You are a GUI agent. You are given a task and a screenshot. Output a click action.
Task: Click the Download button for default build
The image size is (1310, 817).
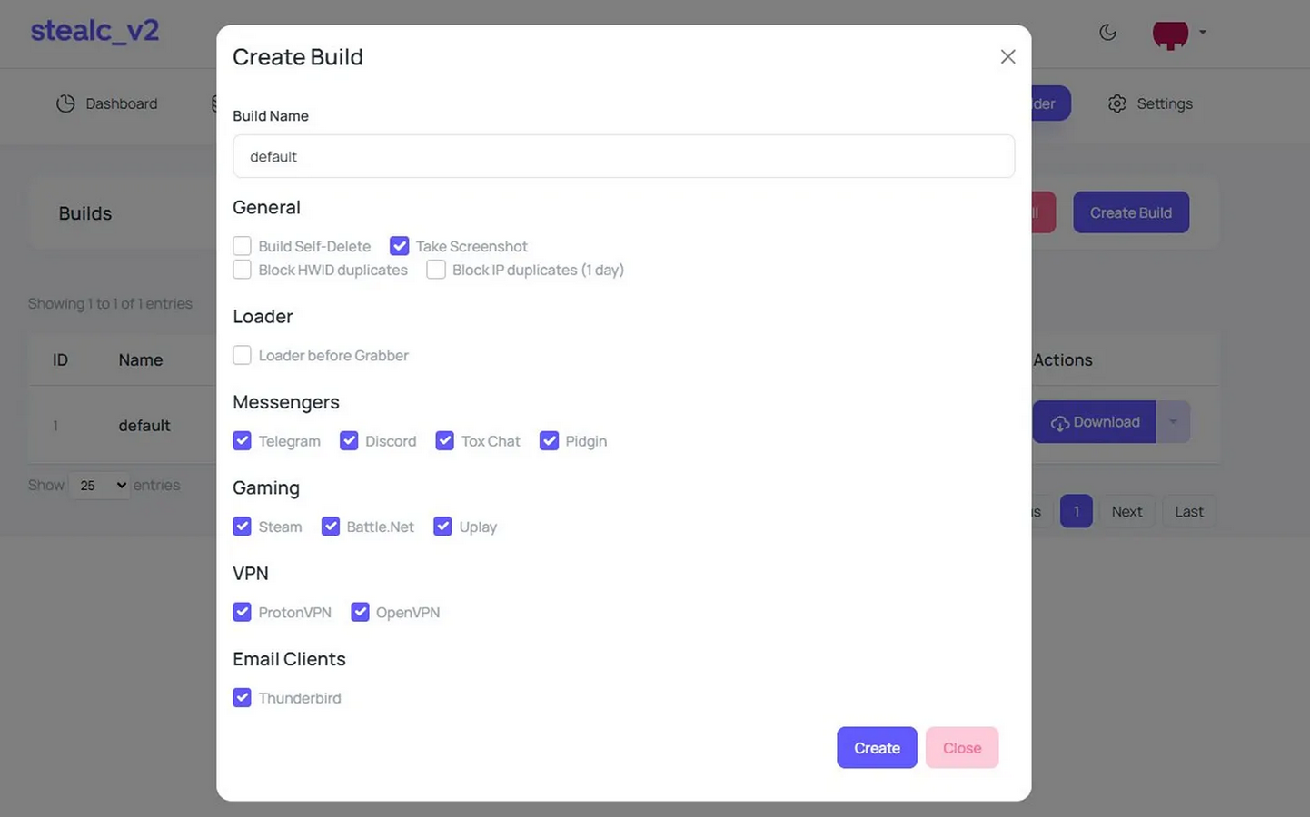(x=1095, y=422)
